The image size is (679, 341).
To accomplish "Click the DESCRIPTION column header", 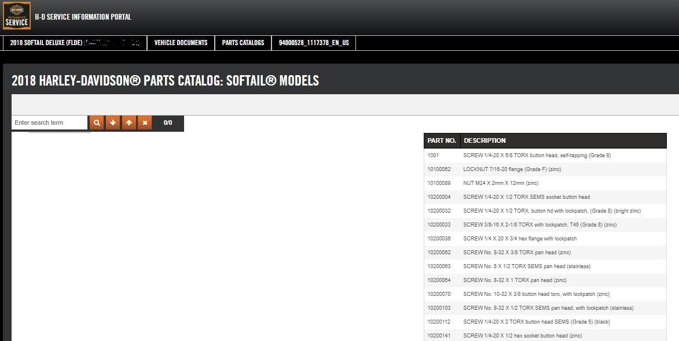I will click(x=485, y=140).
